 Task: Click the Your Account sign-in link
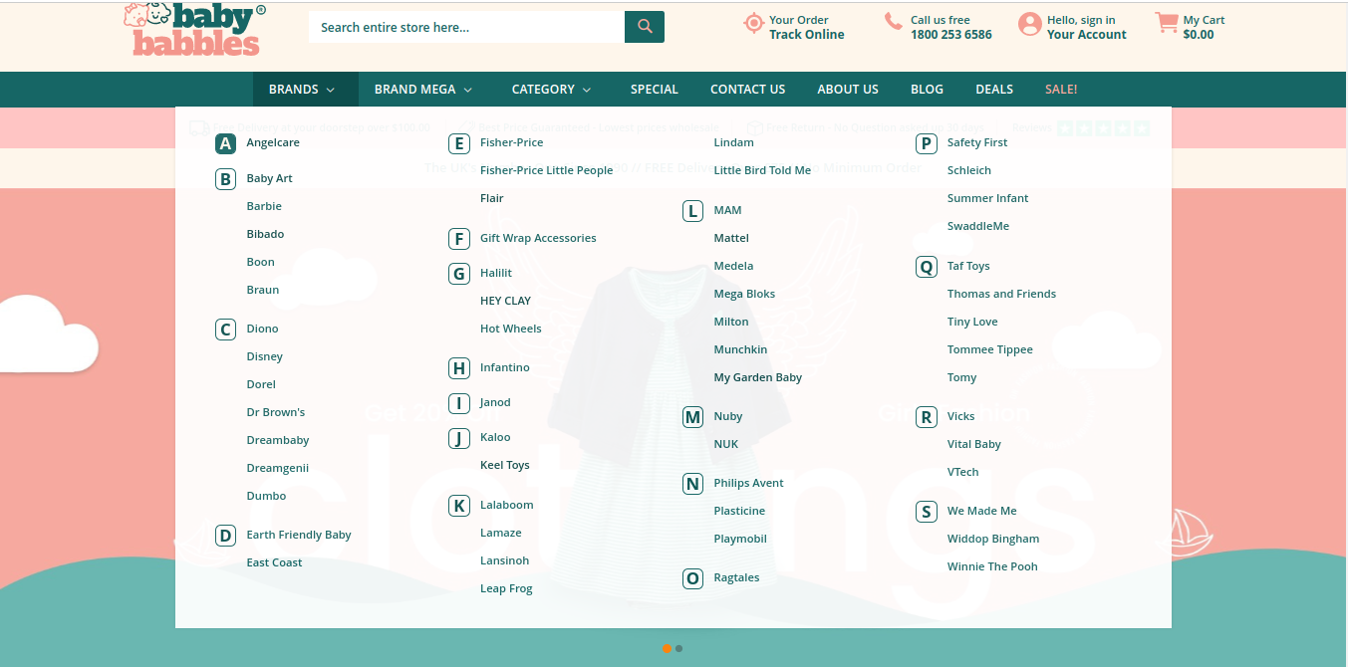(x=1087, y=35)
